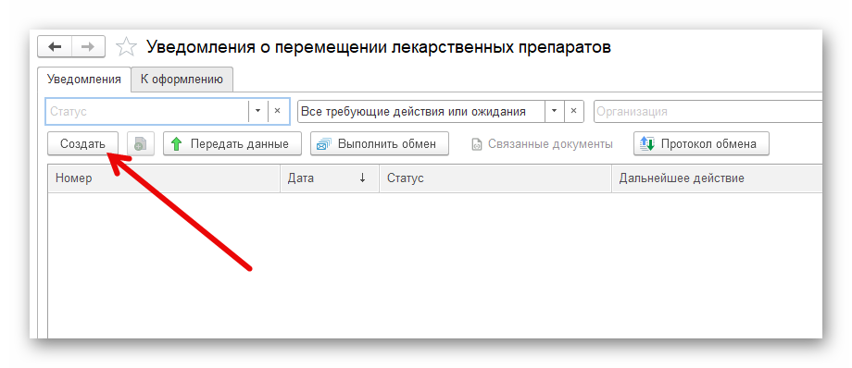Open the Протокол обмена
Screen dimensions: 852x368
701,144
